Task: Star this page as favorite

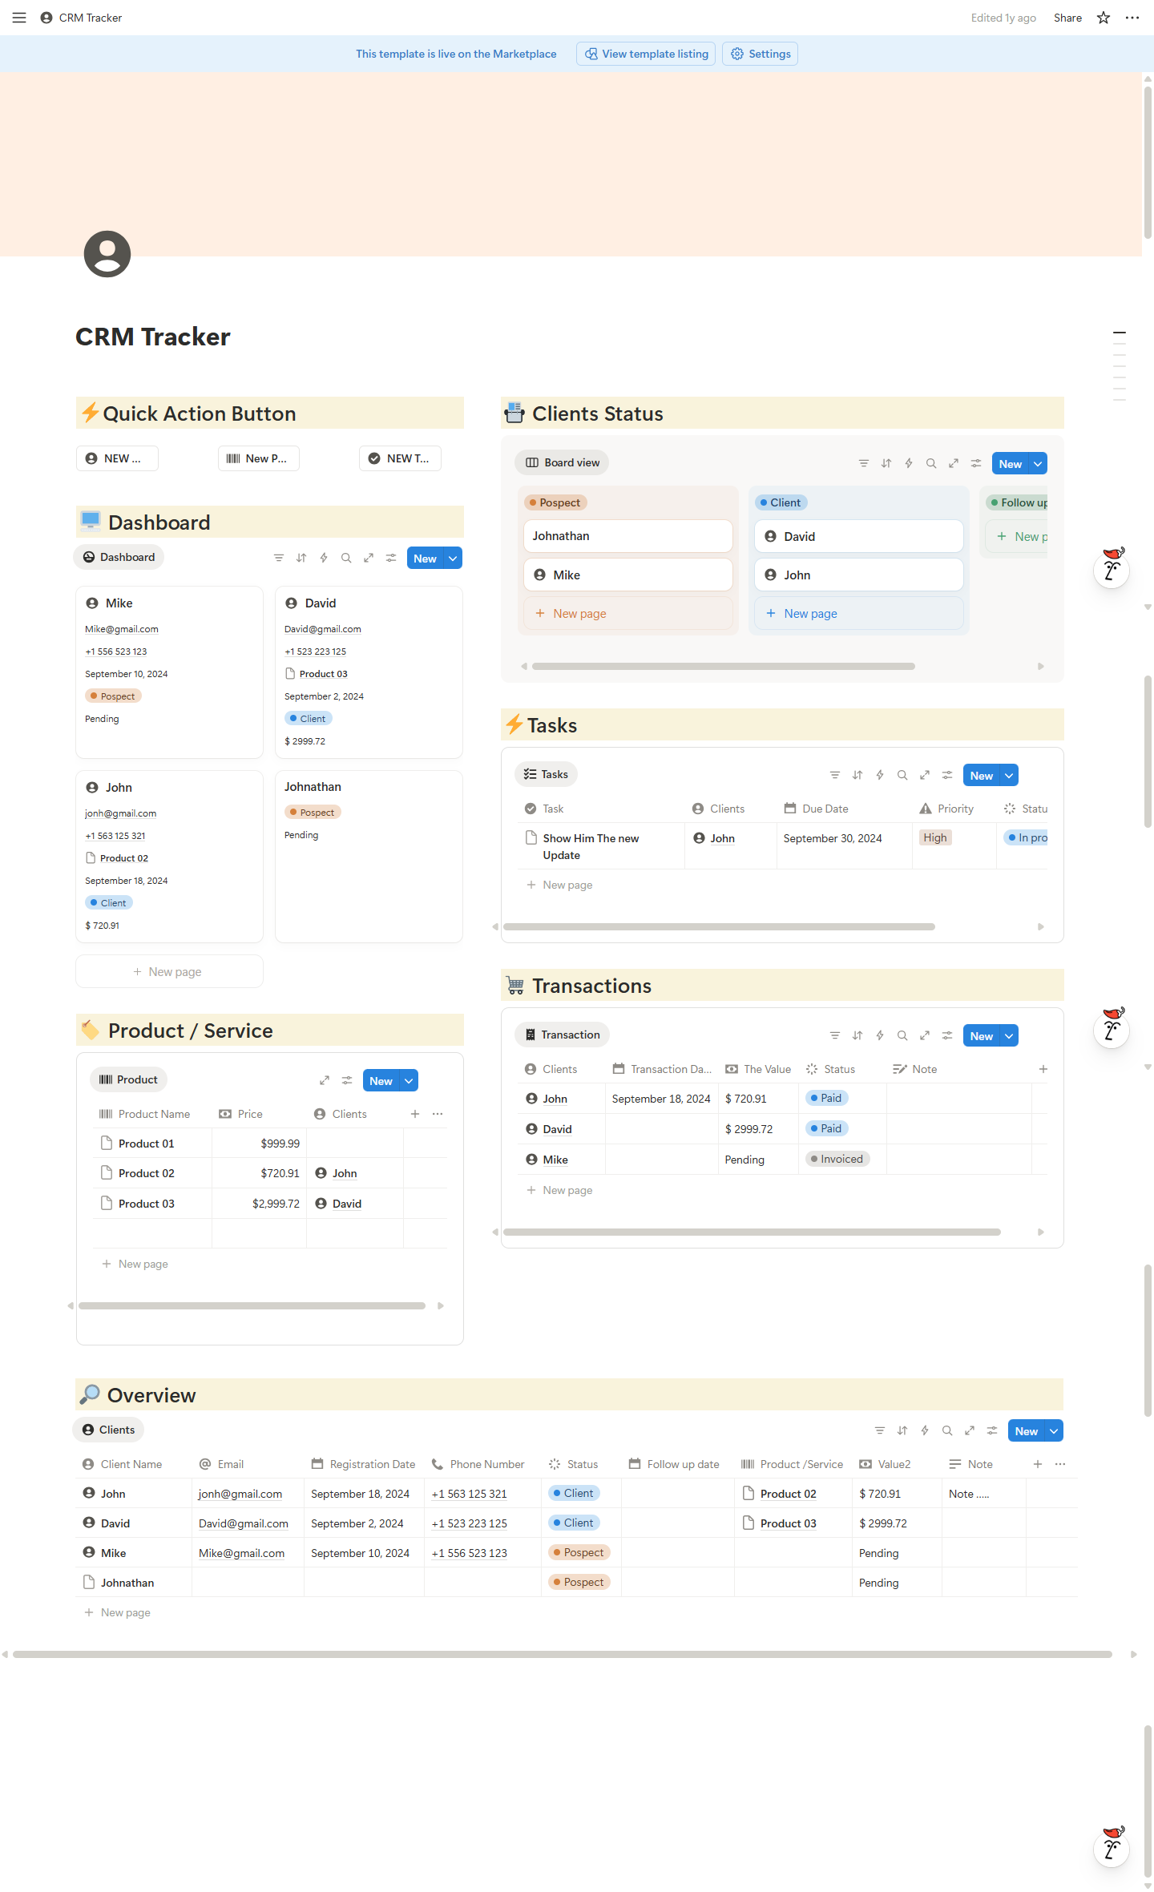Action: pyautogui.click(x=1104, y=18)
